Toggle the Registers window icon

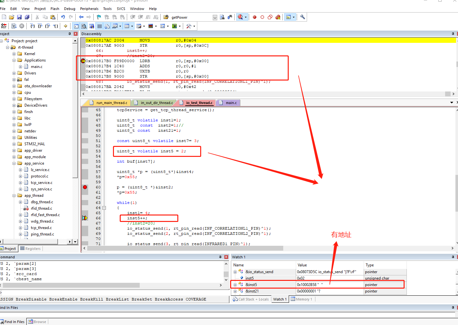coord(99,26)
